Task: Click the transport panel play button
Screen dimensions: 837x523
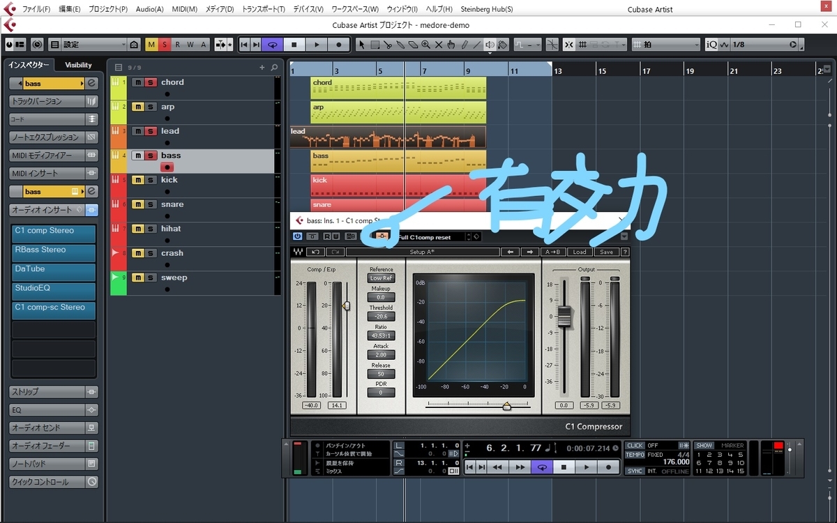Action: 587,467
